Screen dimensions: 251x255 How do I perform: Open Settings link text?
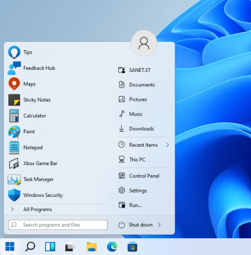[138, 191]
